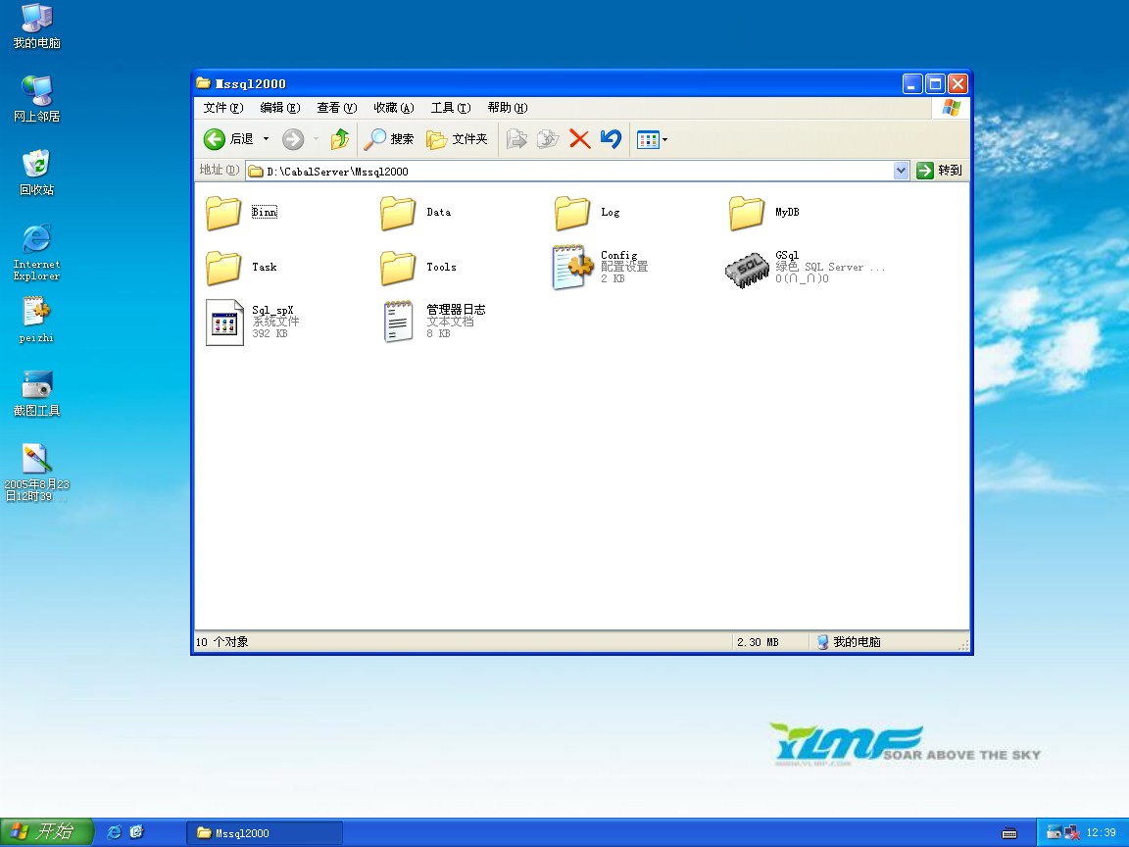The image size is (1129, 847).
Task: Expand the address bar dropdown arrow
Action: (902, 171)
